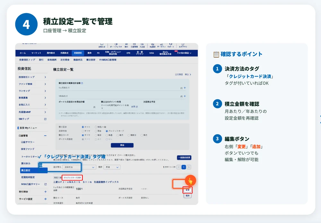Click the 照会 search button

point(122,145)
